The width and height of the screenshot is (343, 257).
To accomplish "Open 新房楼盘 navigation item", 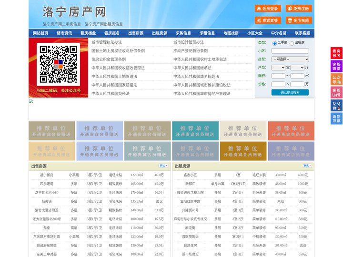I will [x=88, y=33].
